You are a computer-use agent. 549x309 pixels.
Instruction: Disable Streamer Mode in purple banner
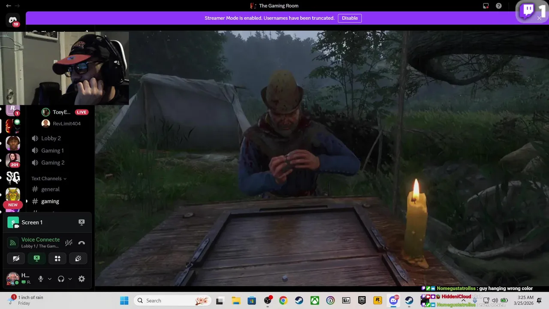(350, 18)
